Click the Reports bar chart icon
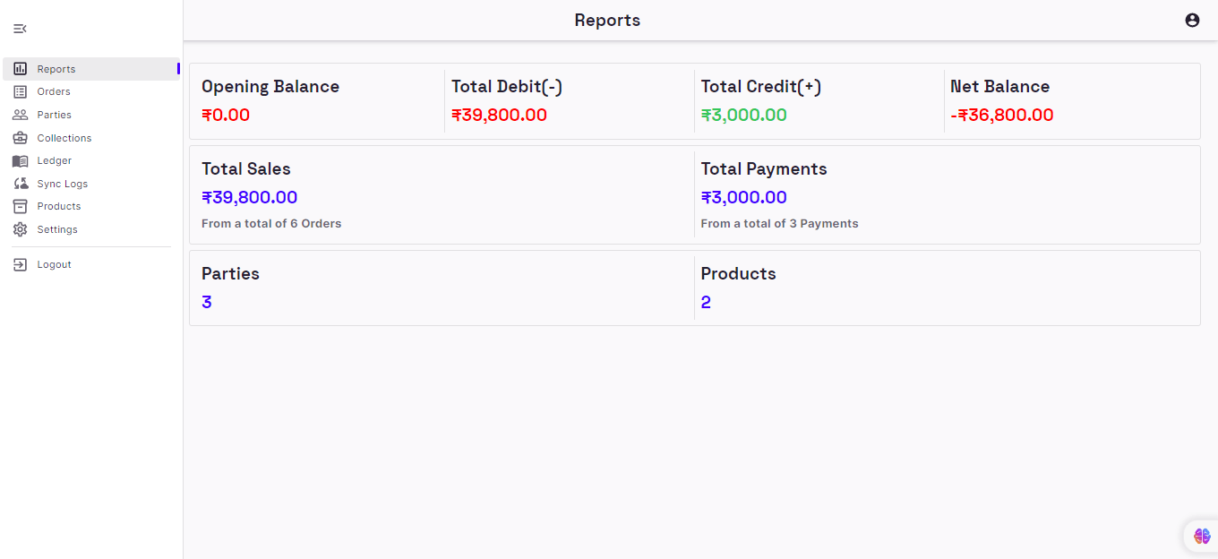The image size is (1218, 559). 20,69
